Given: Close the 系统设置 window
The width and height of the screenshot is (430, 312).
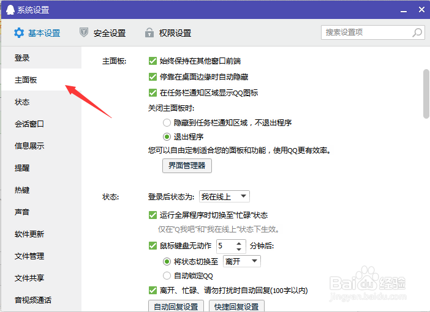Looking at the screenshot, I should [x=421, y=10].
